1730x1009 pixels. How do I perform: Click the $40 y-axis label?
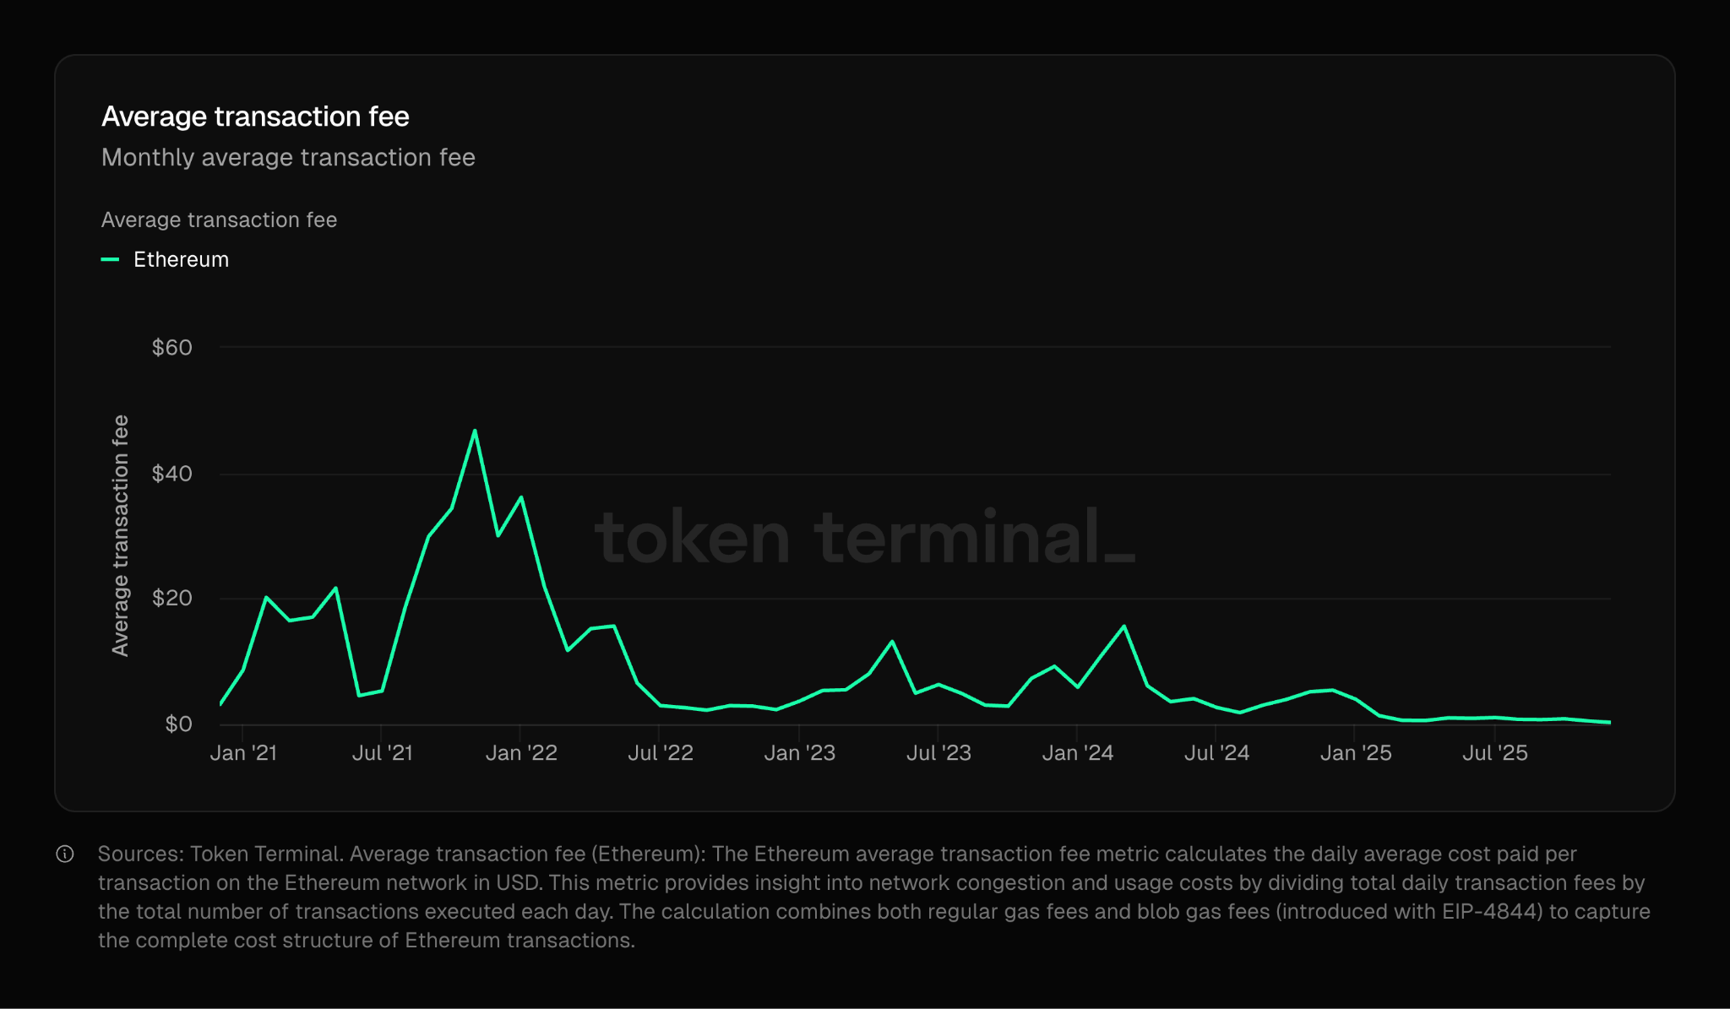(x=171, y=473)
